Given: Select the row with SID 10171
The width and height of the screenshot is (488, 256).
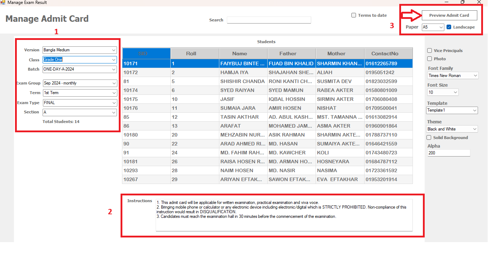Looking at the screenshot, I should [x=267, y=63].
